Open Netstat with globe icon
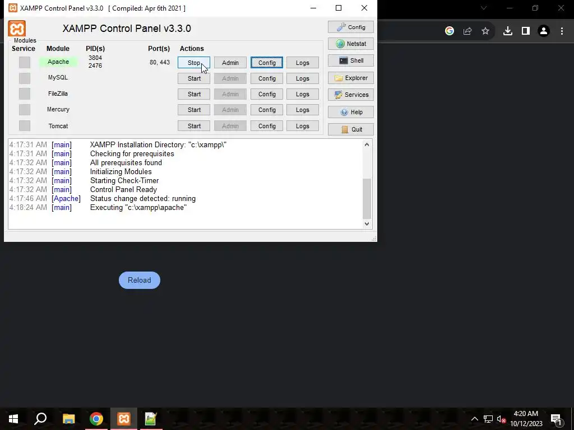 click(x=351, y=44)
